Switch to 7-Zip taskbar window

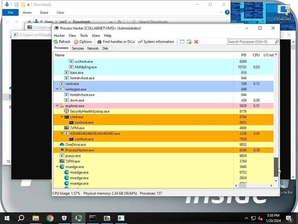pyautogui.click(x=107, y=218)
